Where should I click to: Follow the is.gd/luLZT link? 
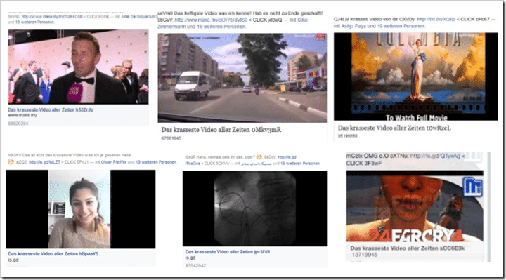tap(44, 162)
